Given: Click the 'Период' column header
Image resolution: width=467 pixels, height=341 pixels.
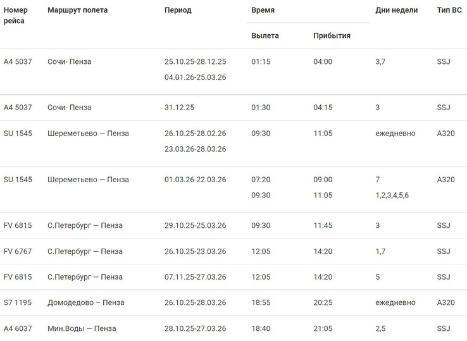Looking at the screenshot, I should pyautogui.click(x=178, y=10).
